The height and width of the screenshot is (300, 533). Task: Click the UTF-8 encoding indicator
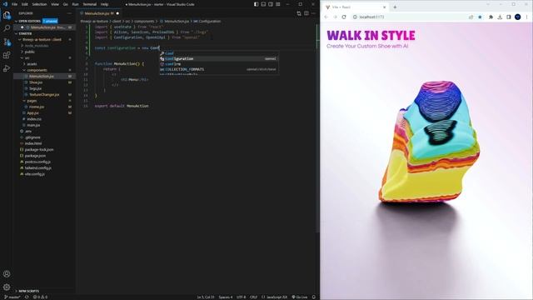click(241, 297)
